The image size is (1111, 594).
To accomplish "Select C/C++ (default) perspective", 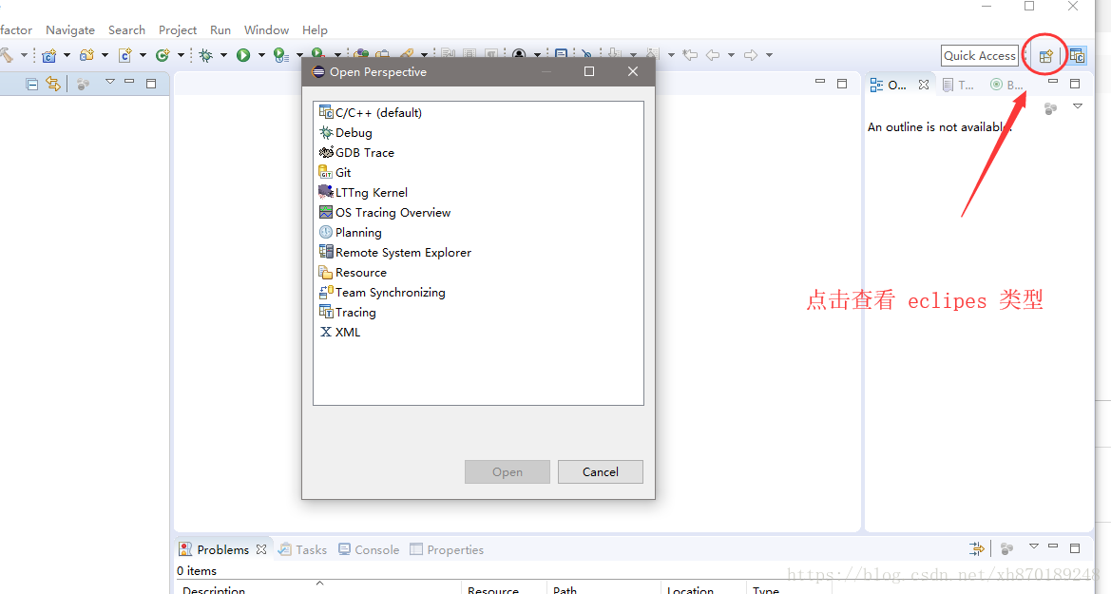I will (371, 112).
